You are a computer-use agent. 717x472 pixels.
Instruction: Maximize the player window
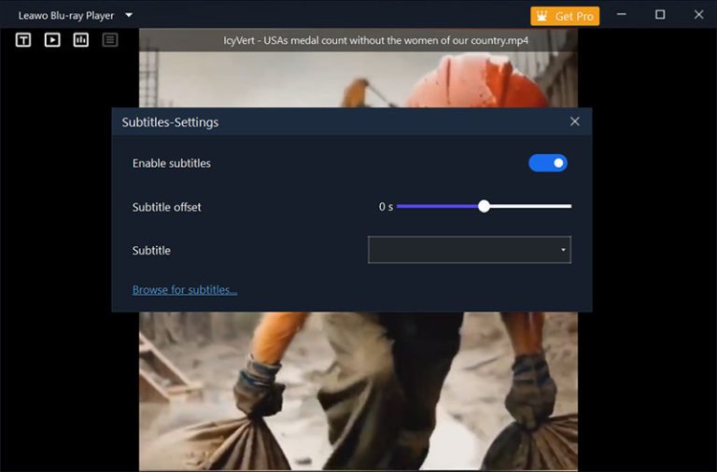(x=660, y=15)
